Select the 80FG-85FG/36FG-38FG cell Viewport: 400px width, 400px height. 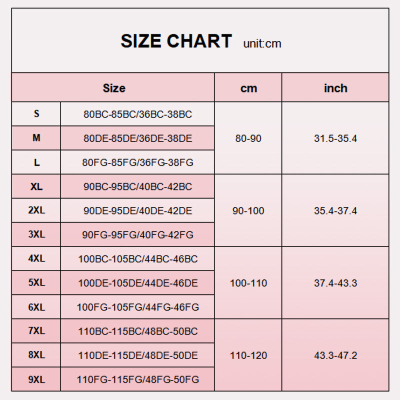[x=137, y=162]
